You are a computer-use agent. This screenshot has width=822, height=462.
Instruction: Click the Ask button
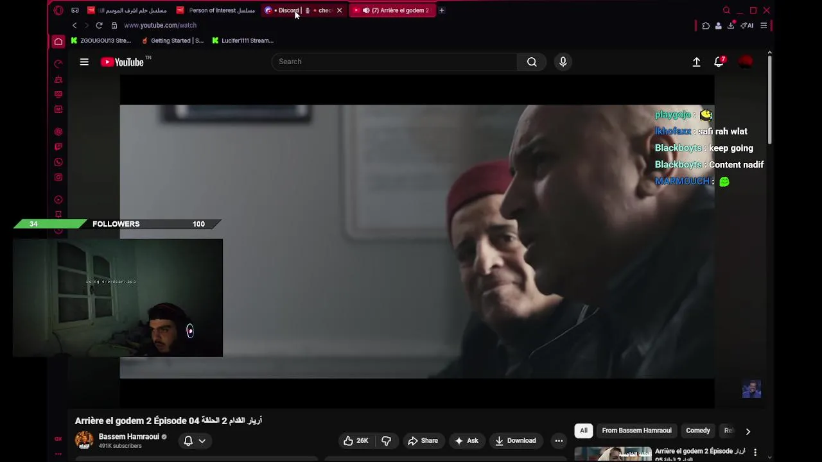[x=466, y=441]
